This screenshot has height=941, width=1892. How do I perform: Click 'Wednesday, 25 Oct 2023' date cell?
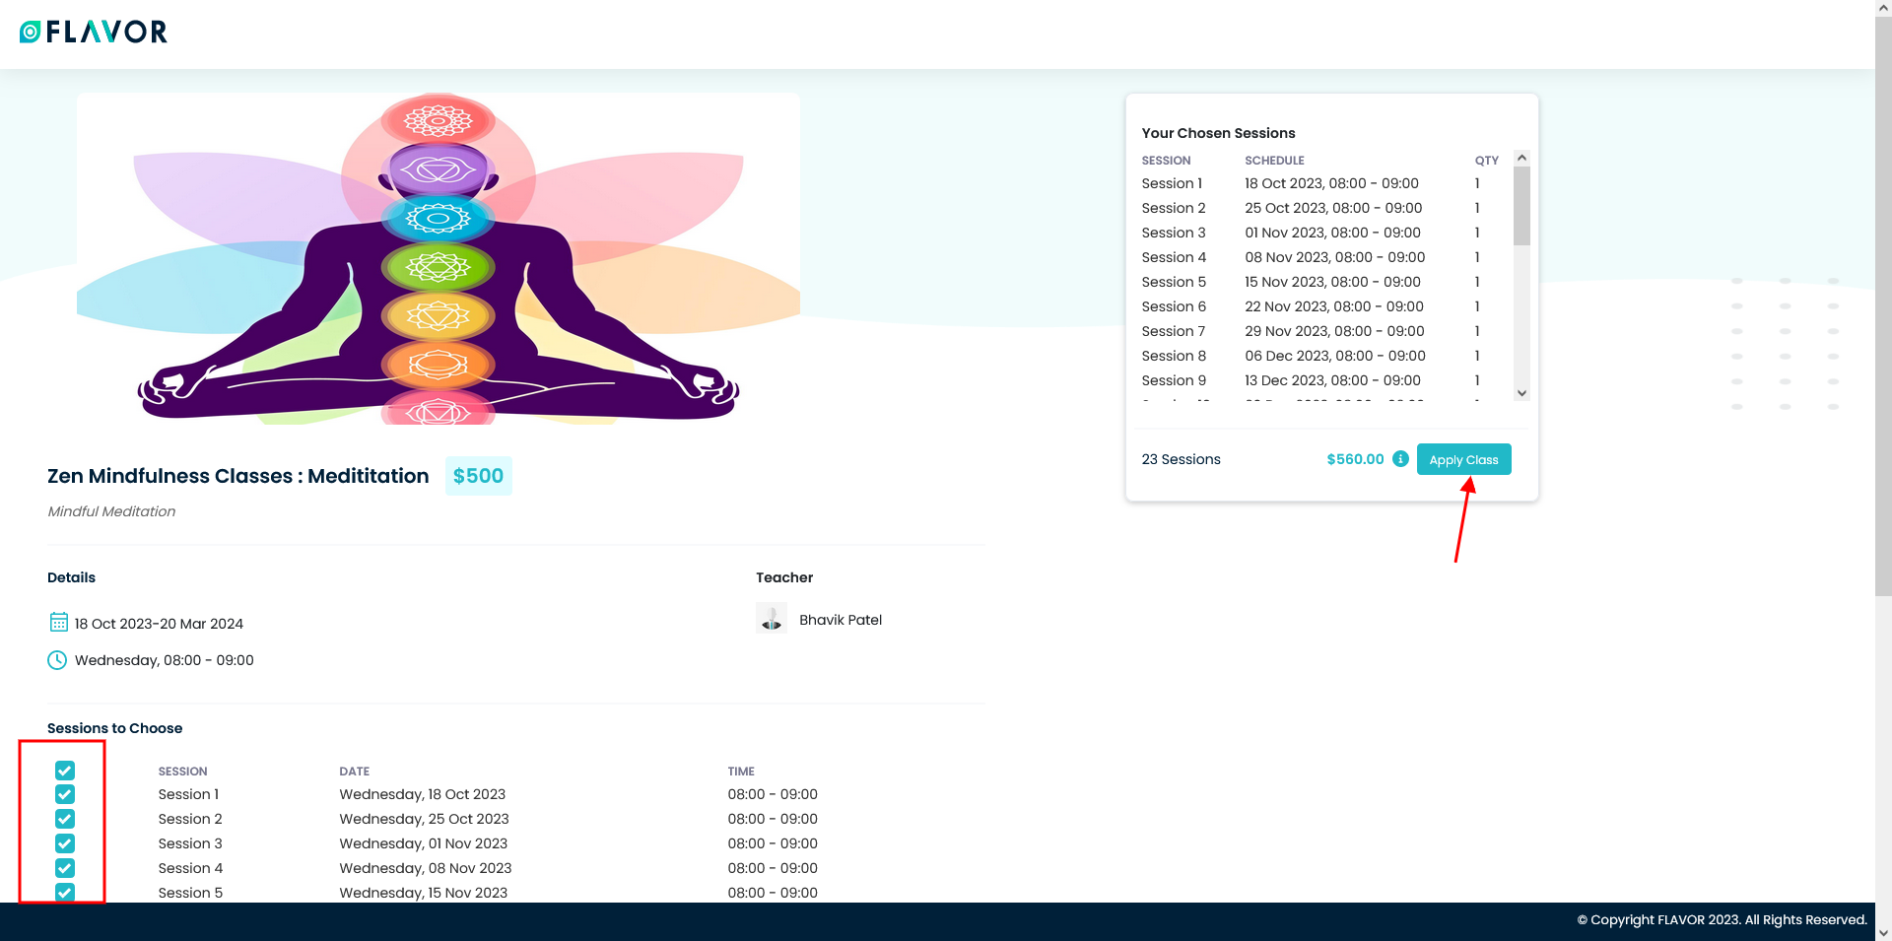pos(424,819)
